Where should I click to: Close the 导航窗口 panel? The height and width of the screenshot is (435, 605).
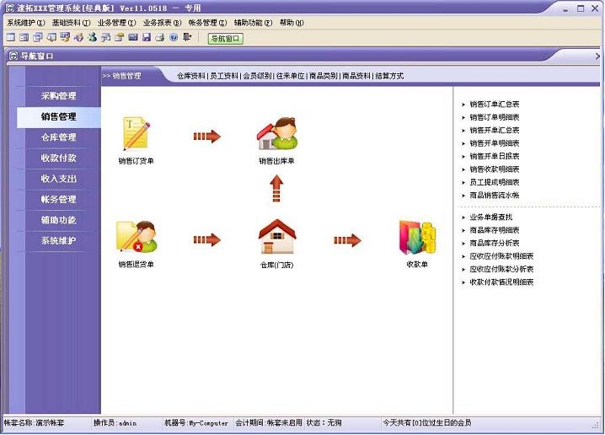tap(597, 56)
